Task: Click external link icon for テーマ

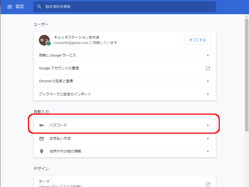Action: coord(208,184)
